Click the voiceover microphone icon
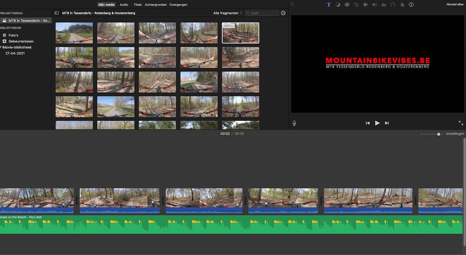The width and height of the screenshot is (466, 255). coord(294,123)
